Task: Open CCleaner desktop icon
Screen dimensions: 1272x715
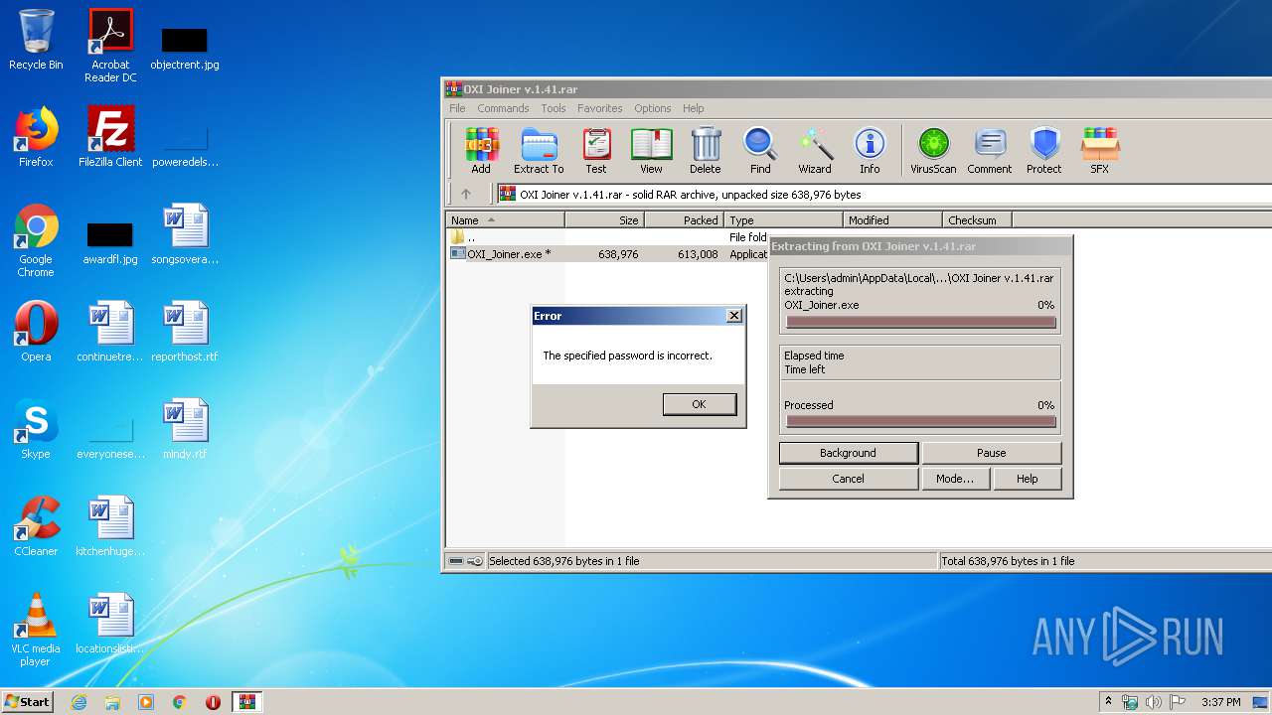Action: coord(36,525)
